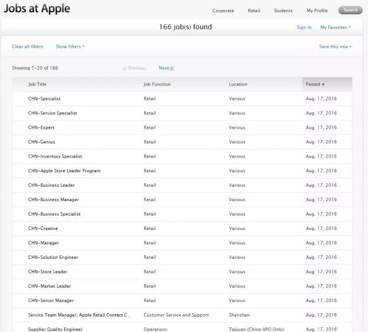Click Showing 1-20 of 166 text
Viewport: 368px width, 332px height.
pyautogui.click(x=35, y=68)
